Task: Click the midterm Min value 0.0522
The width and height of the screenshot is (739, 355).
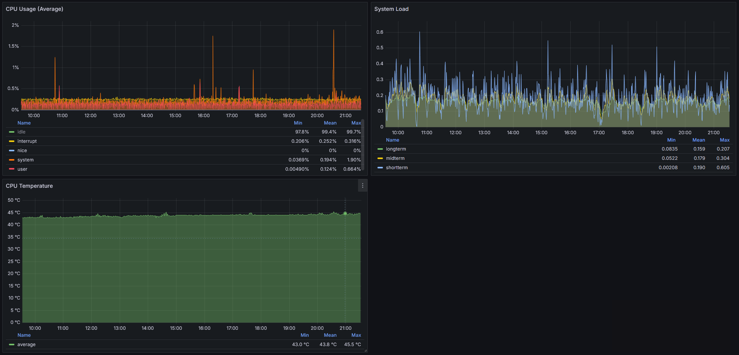Action: click(x=670, y=158)
